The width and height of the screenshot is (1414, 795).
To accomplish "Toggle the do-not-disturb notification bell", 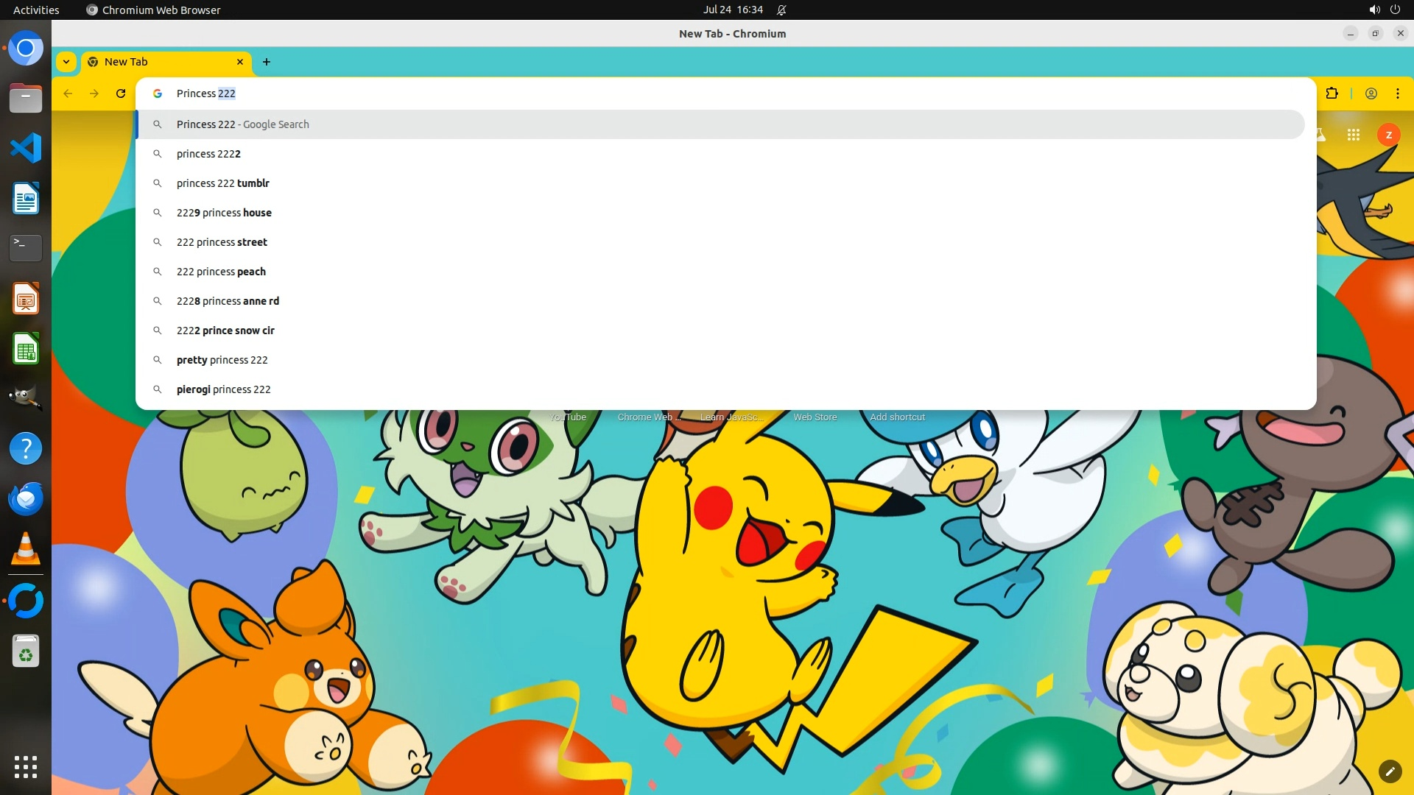I will pyautogui.click(x=781, y=10).
